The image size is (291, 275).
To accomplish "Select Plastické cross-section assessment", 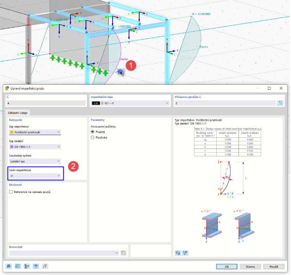I will 93,137.
